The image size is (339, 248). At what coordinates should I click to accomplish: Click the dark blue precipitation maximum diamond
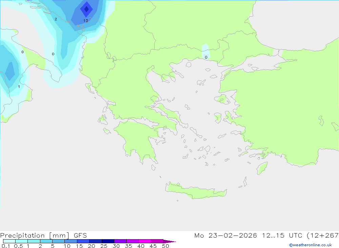86,9
